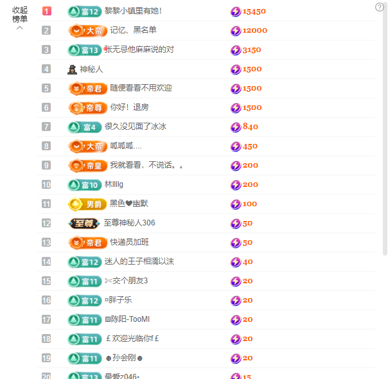The height and width of the screenshot is (379, 388).
Task: Click the 男爵 gold badge beside 黑色❤幽默
Action: click(87, 204)
